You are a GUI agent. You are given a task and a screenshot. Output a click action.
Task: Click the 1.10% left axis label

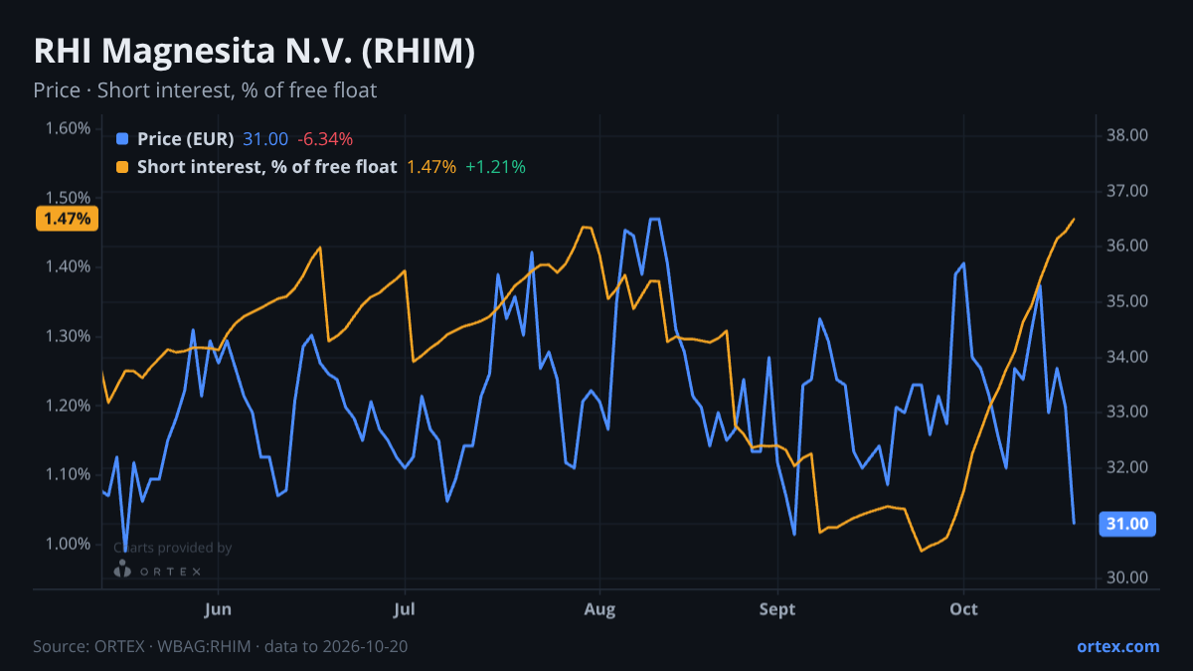coord(68,474)
